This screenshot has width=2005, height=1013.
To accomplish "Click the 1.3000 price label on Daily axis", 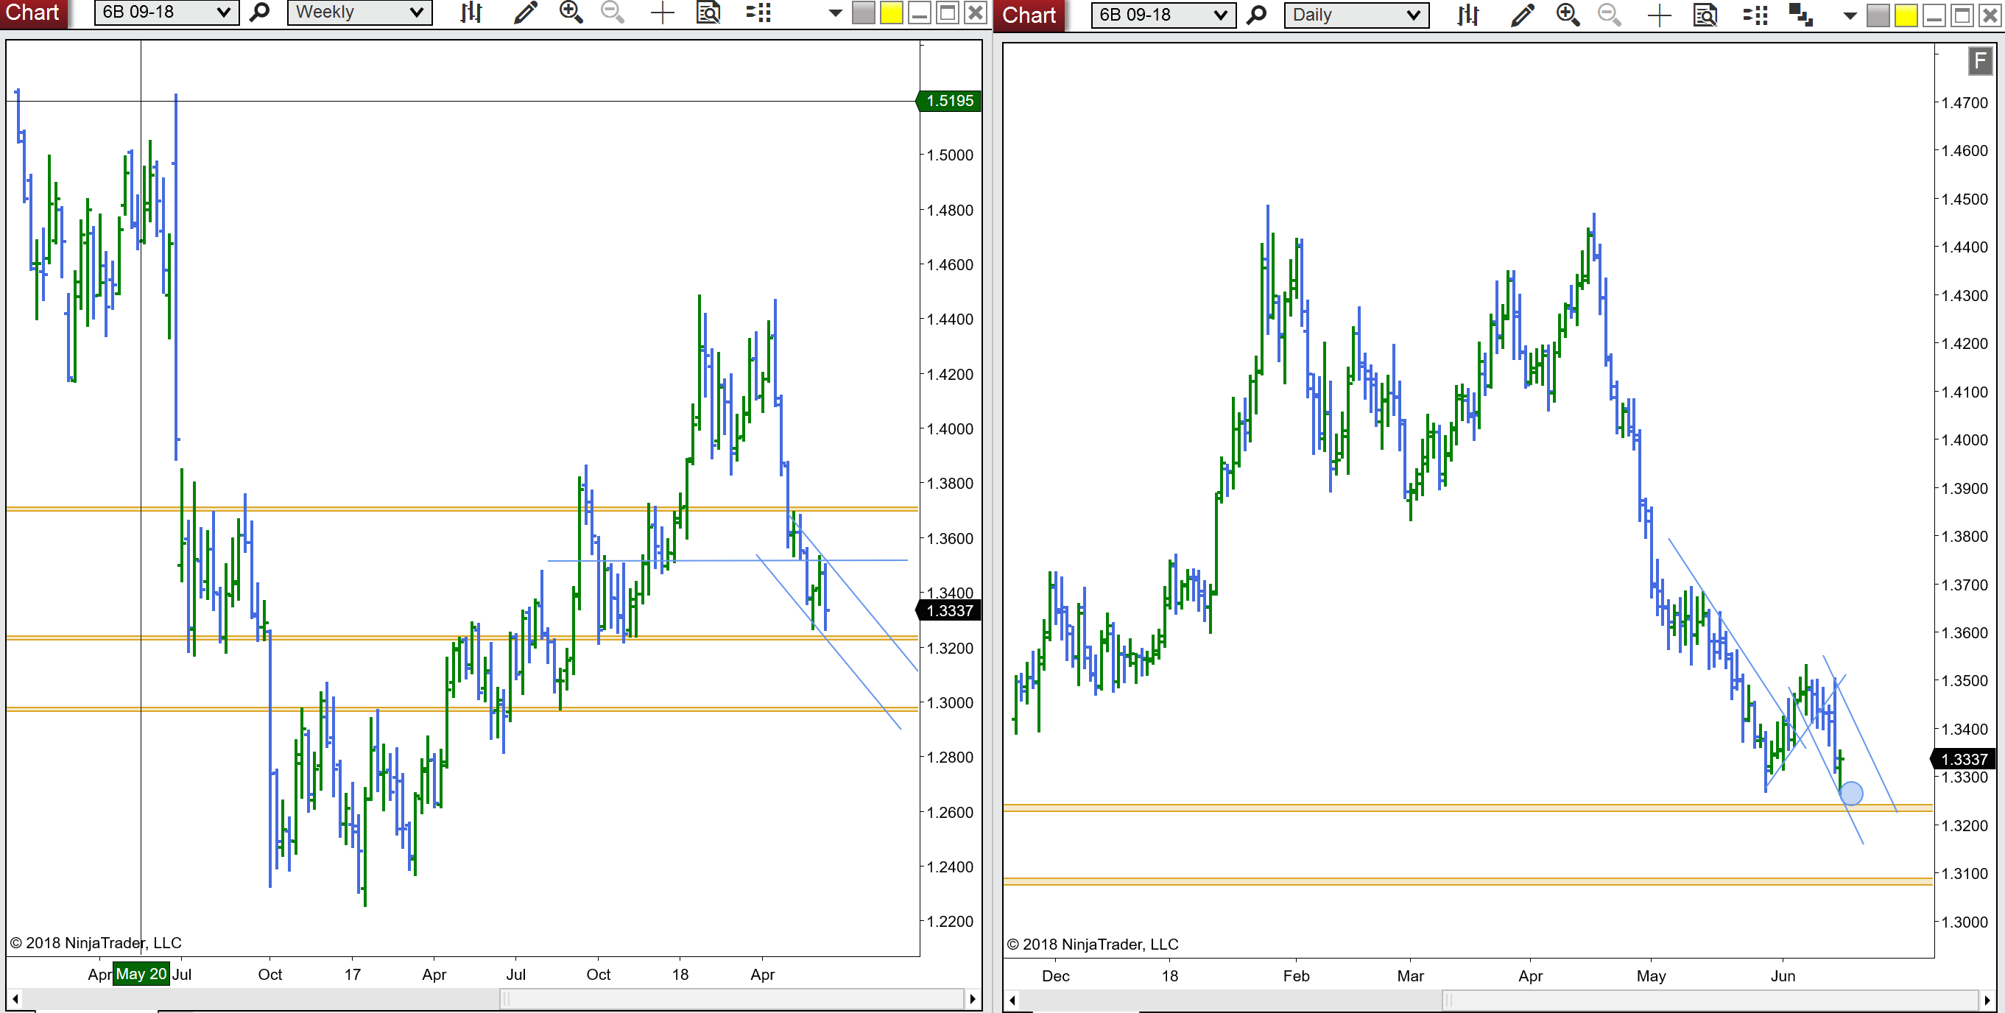I will (x=1965, y=922).
